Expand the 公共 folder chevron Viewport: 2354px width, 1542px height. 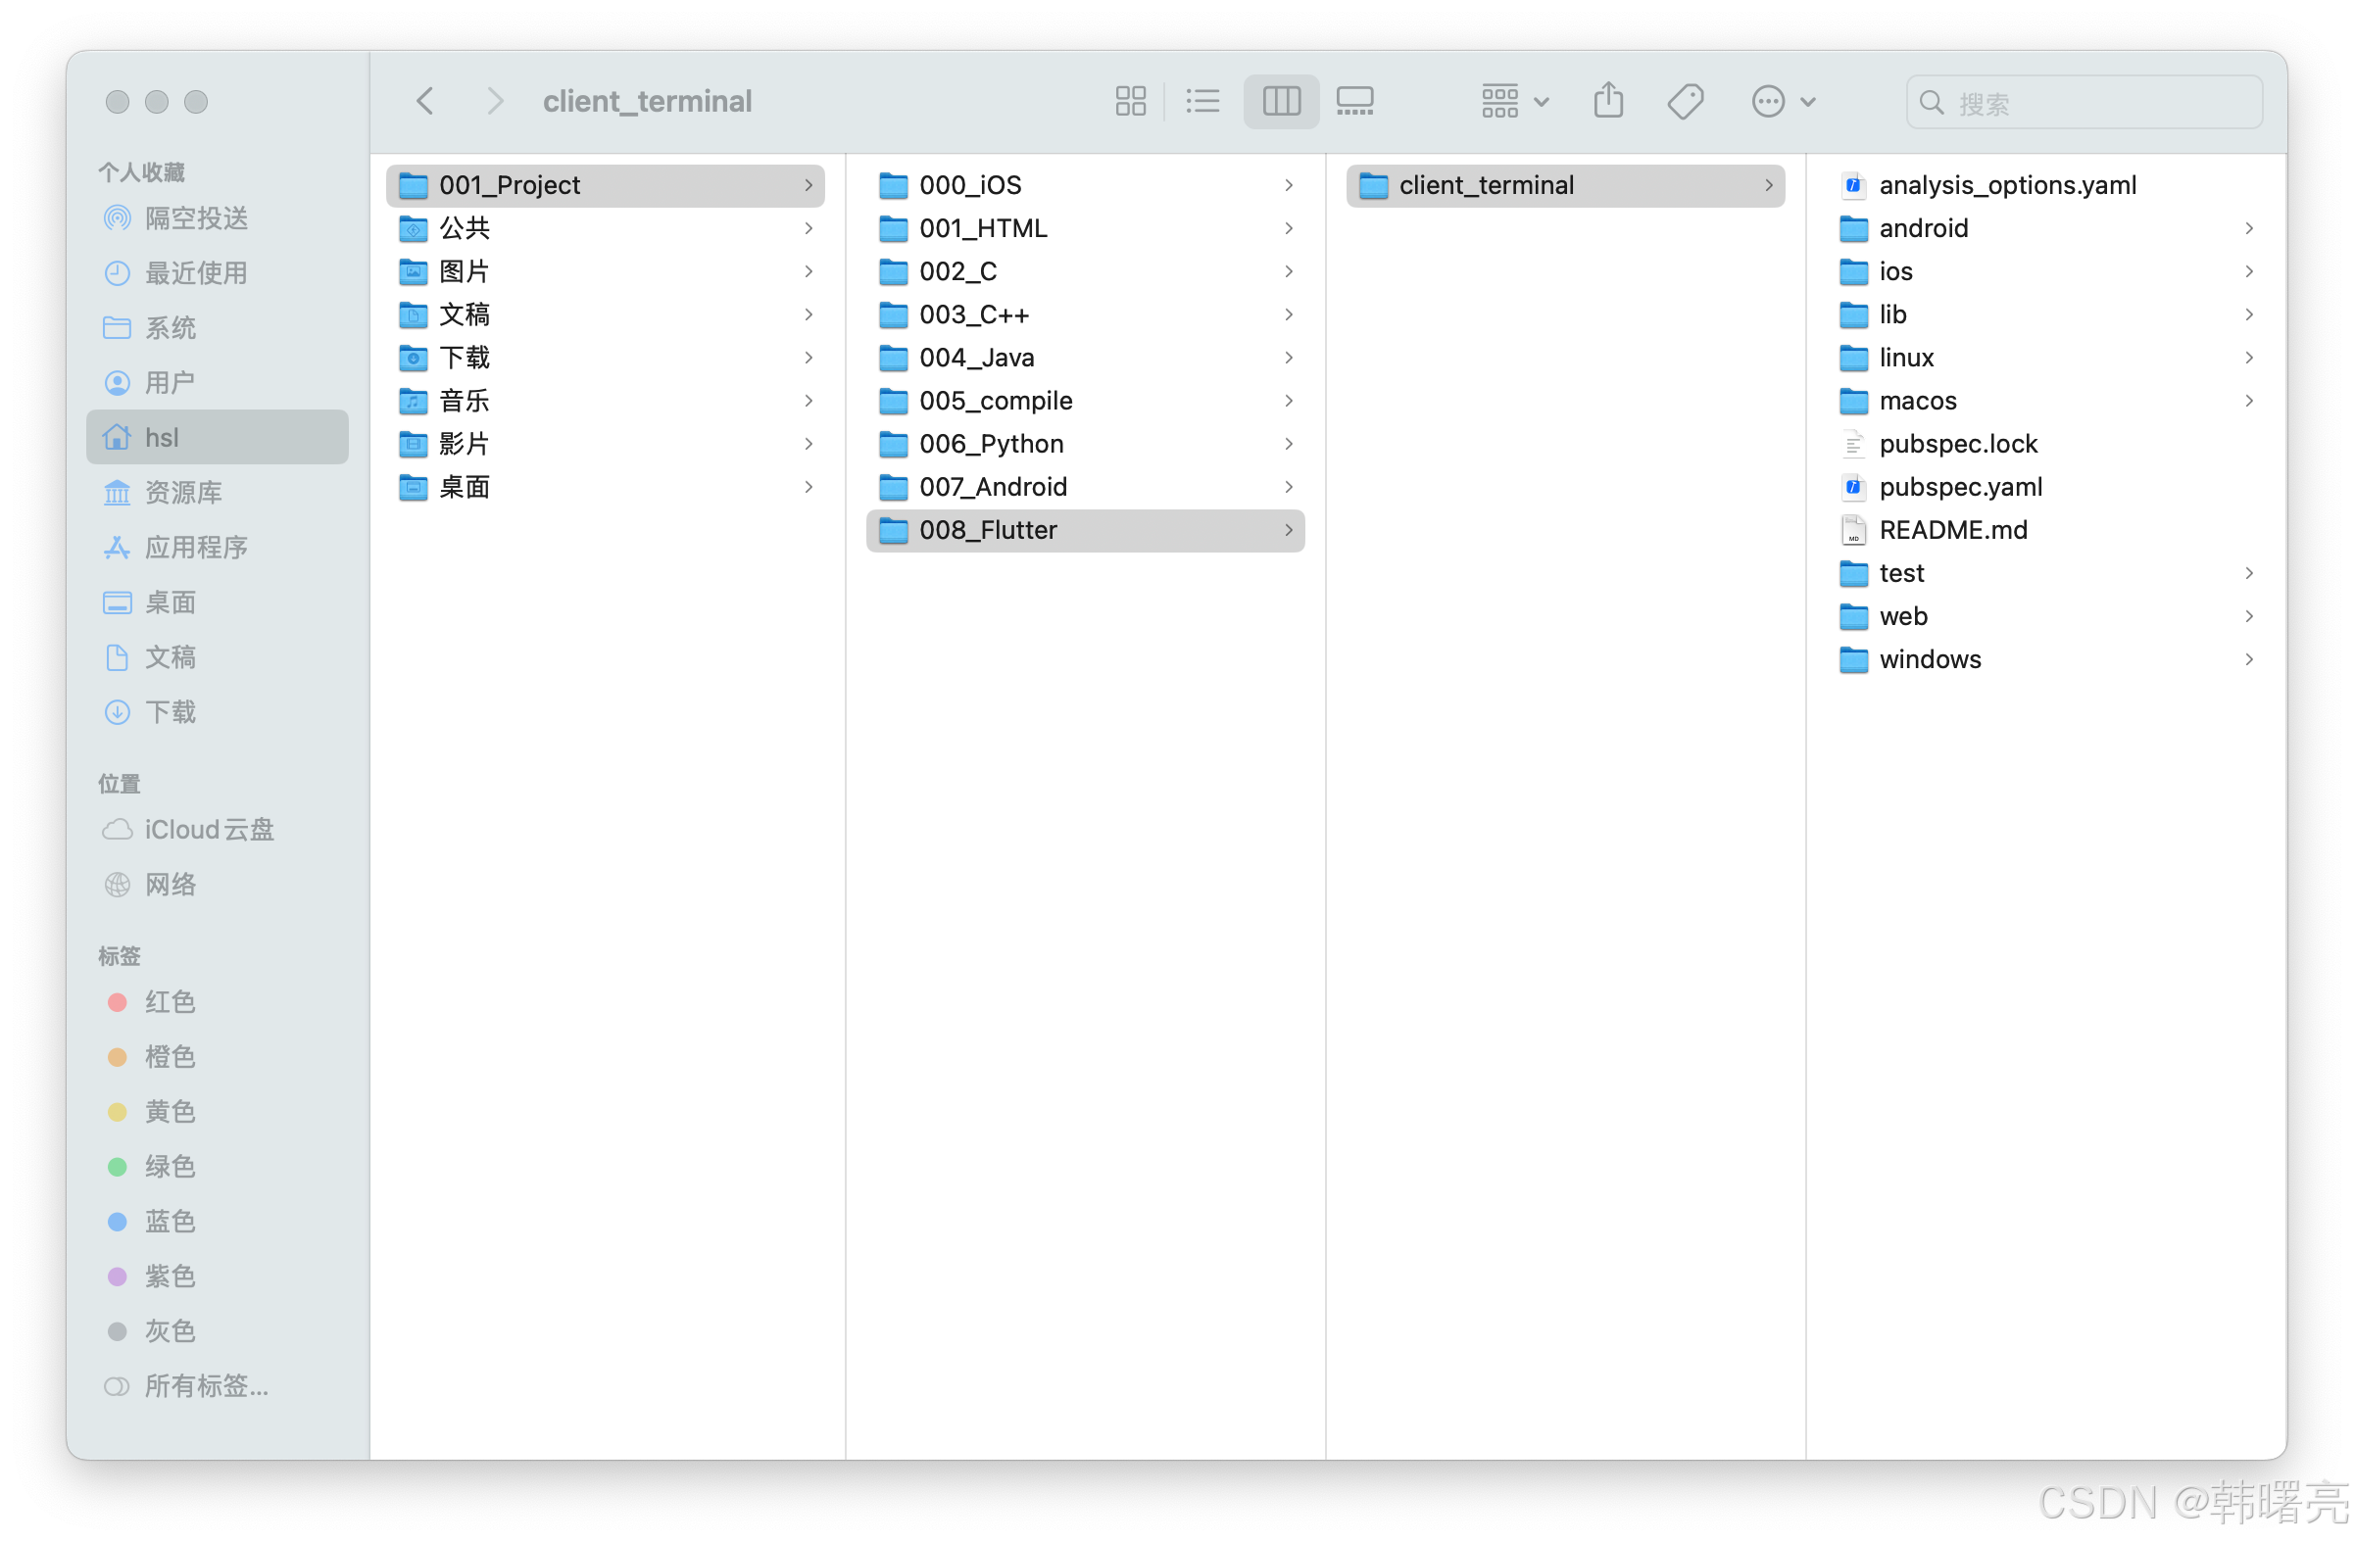pos(809,228)
